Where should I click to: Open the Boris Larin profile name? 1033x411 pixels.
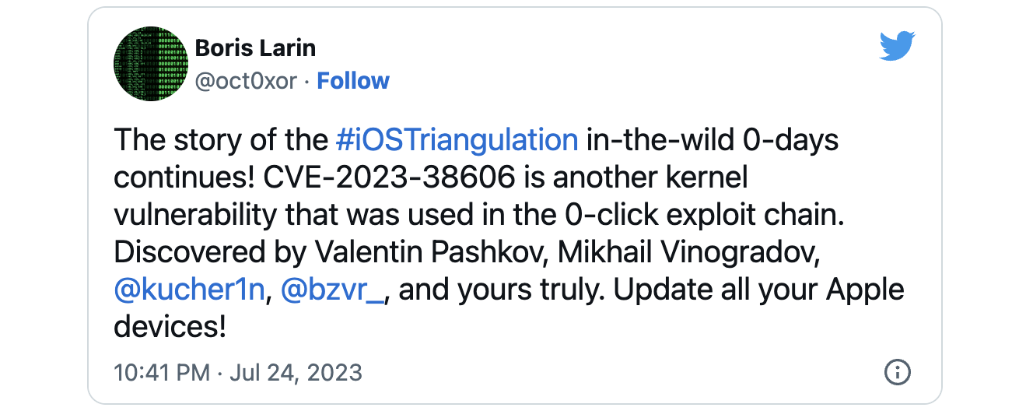pos(255,48)
